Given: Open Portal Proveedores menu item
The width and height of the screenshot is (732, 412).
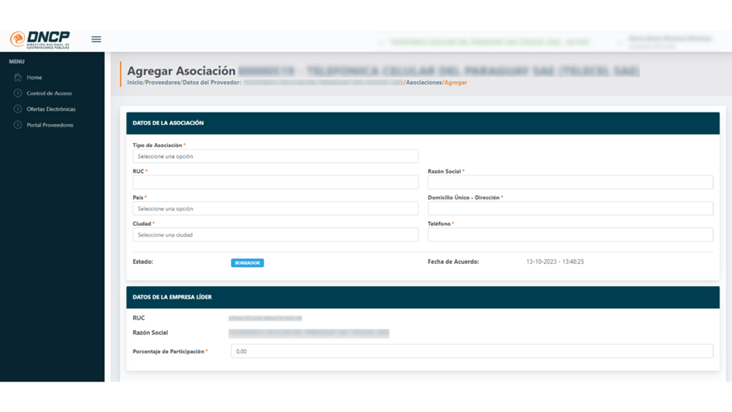Looking at the screenshot, I should (50, 125).
